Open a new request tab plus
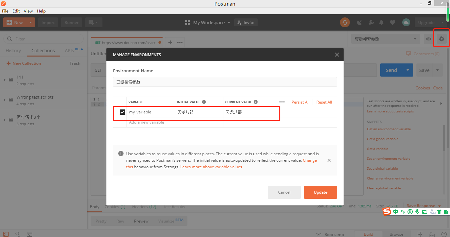450x237 pixels. click(170, 42)
